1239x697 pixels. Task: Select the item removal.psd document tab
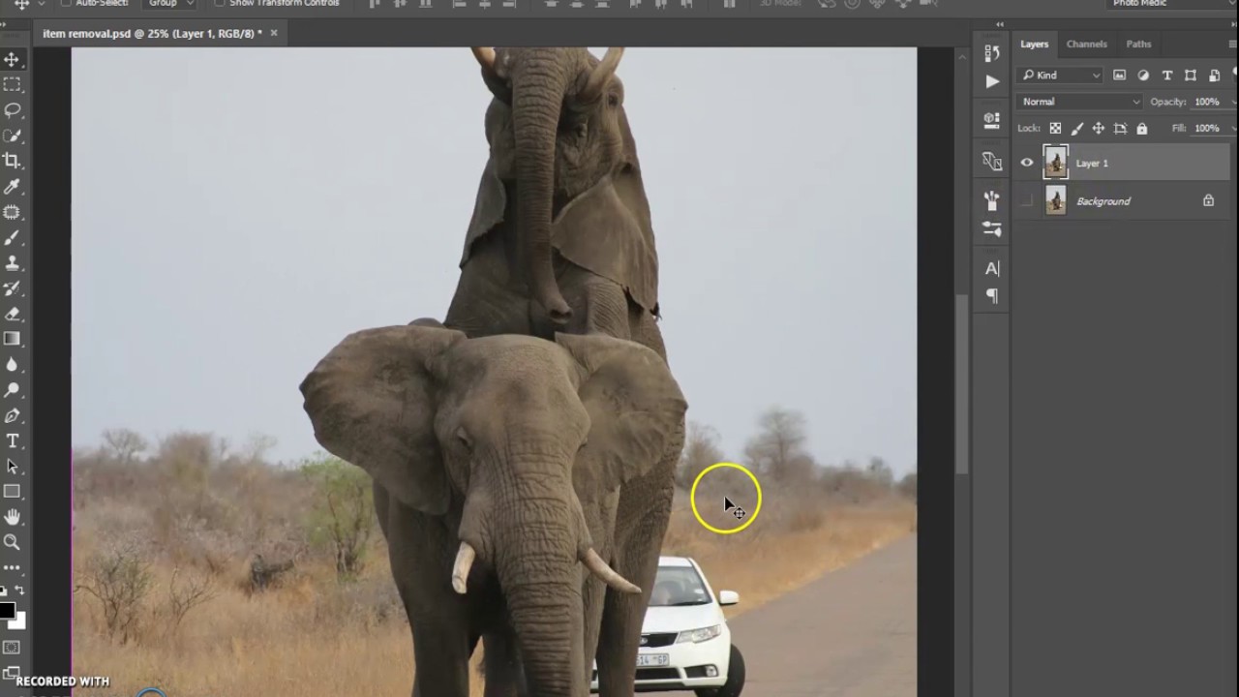151,33
